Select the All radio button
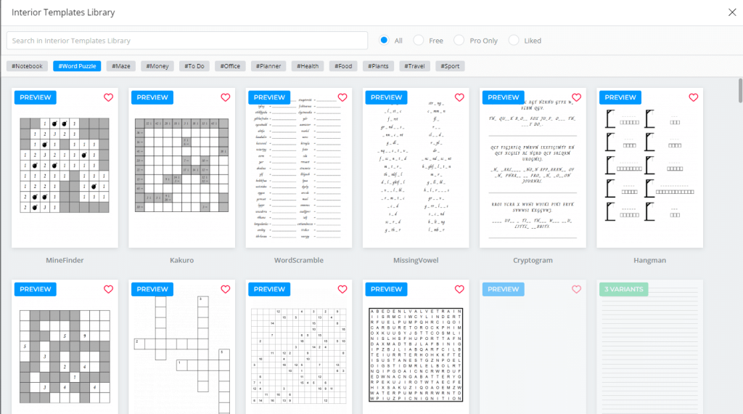The height and width of the screenshot is (414, 743). coord(384,41)
